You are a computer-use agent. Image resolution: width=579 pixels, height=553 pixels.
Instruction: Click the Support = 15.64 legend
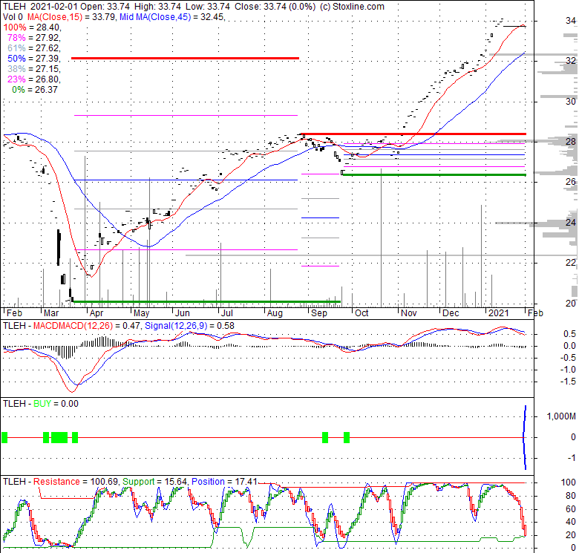155,482
